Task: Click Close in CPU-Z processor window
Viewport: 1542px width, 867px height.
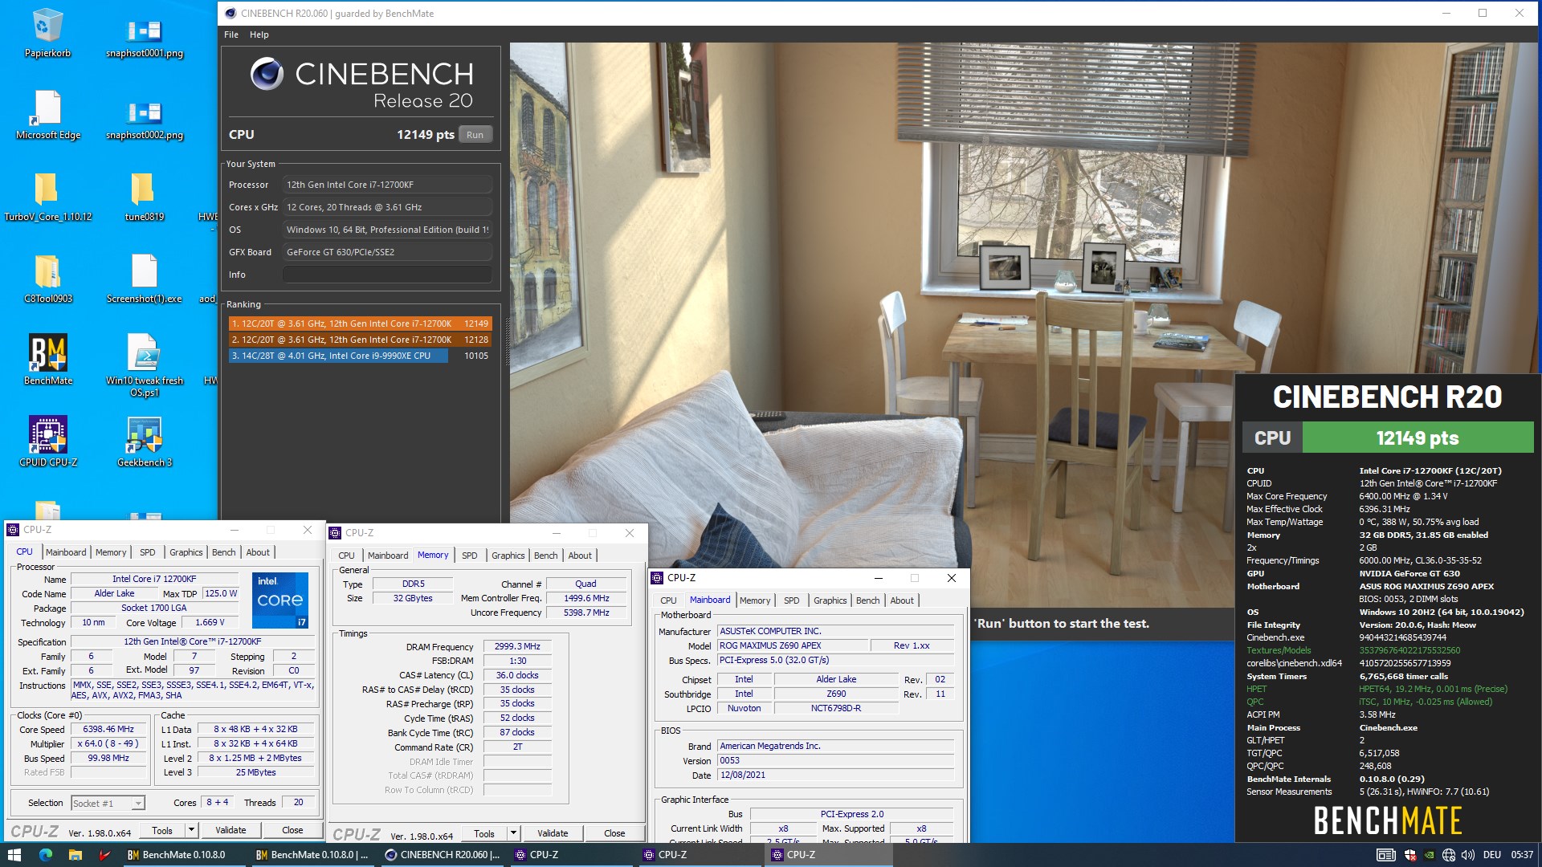Action: pos(292,830)
